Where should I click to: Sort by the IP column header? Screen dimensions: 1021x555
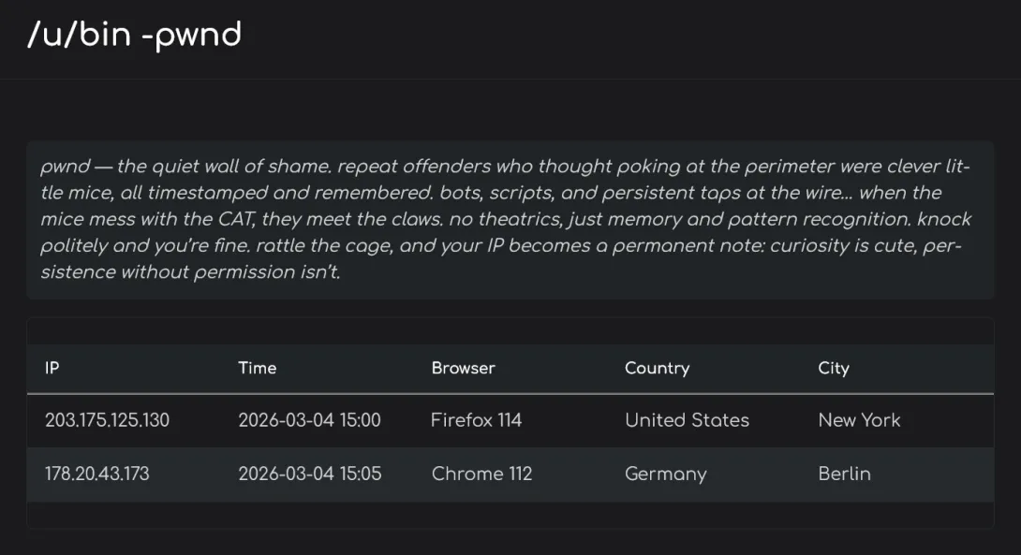point(52,368)
